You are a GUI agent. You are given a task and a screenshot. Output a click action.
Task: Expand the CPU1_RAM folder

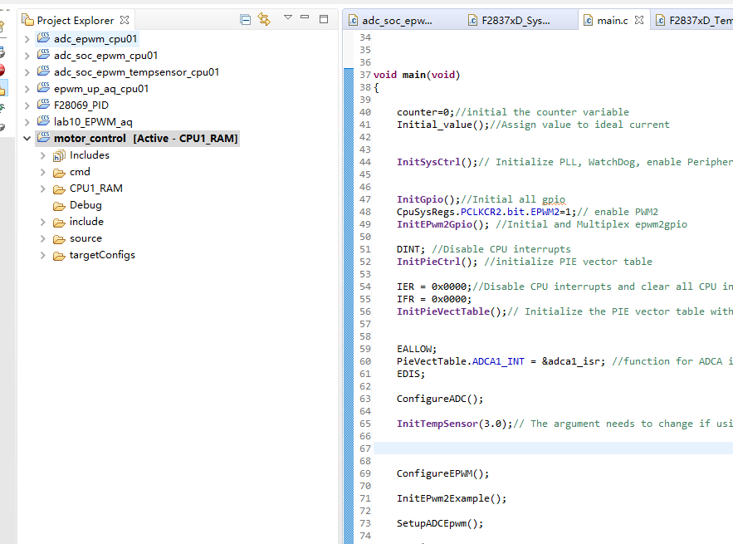pyautogui.click(x=43, y=189)
